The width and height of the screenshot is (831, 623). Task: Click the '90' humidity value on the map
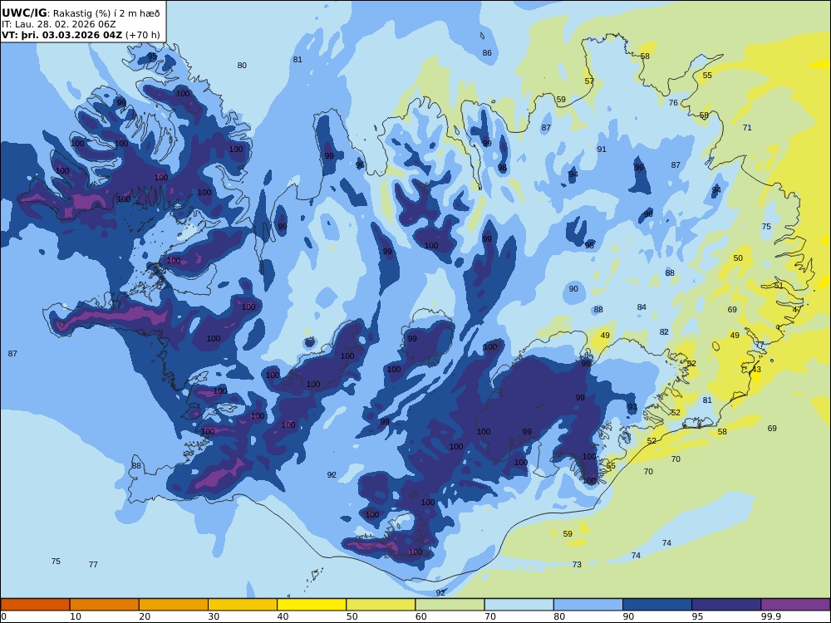click(x=573, y=289)
